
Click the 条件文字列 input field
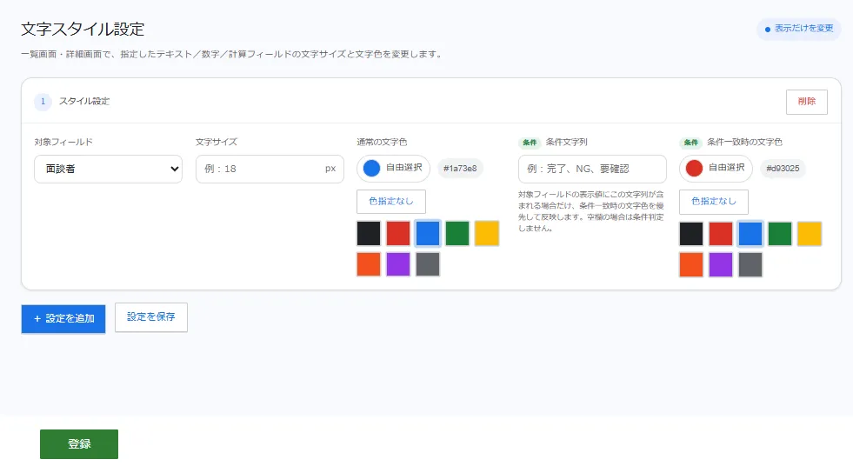(592, 170)
